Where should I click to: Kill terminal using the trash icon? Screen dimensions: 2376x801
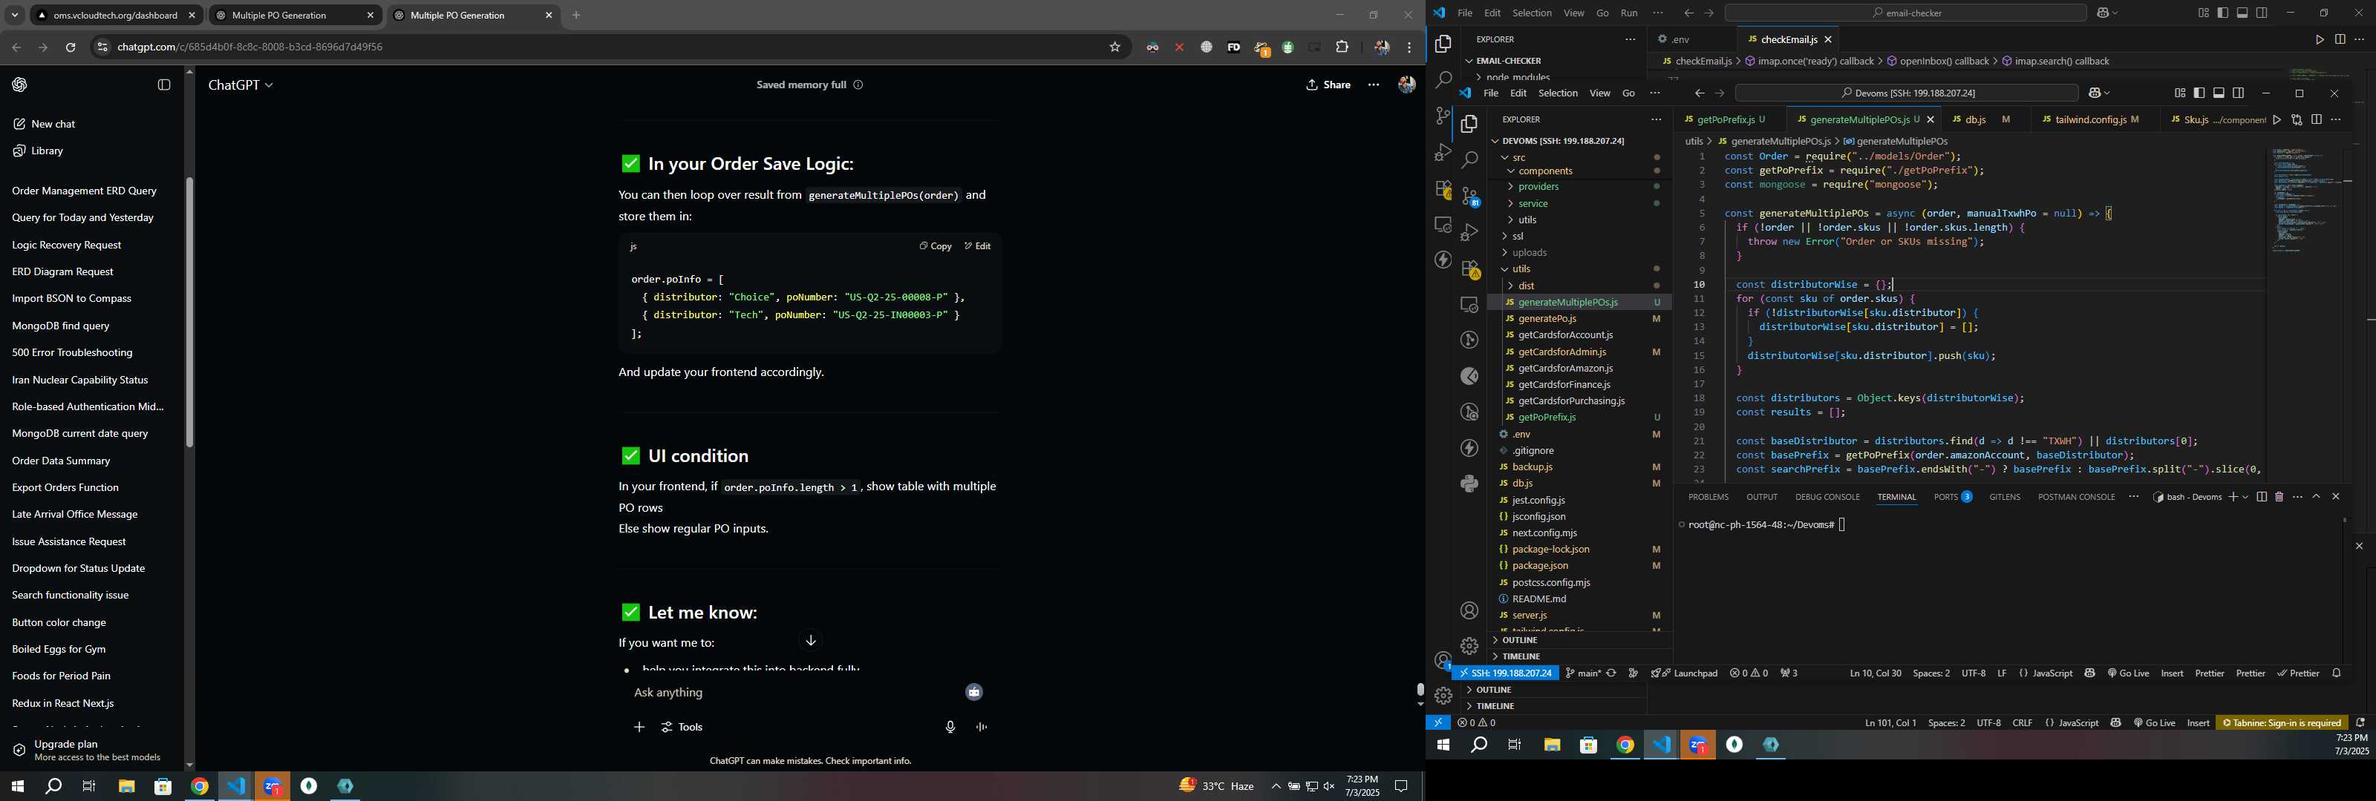[2279, 497]
